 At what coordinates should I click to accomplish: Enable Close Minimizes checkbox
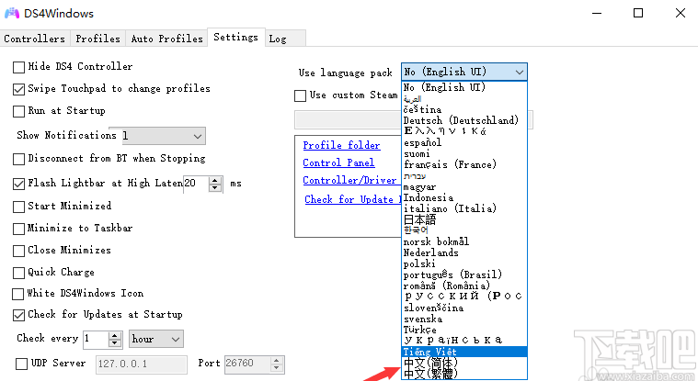coord(18,251)
